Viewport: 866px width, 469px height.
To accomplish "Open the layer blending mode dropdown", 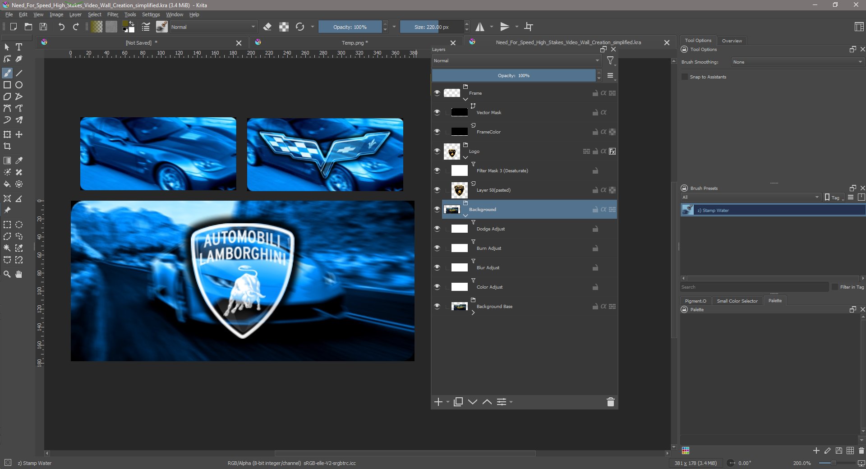I will coord(517,60).
